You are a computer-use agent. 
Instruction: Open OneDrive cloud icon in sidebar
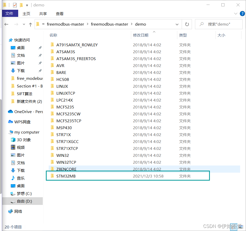pyautogui.click(x=10, y=112)
